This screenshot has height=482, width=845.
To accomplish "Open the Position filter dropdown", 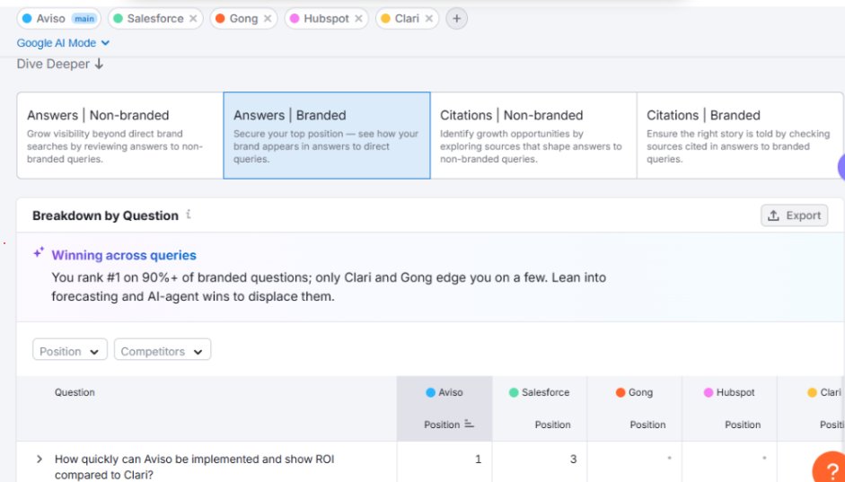I will tap(70, 351).
